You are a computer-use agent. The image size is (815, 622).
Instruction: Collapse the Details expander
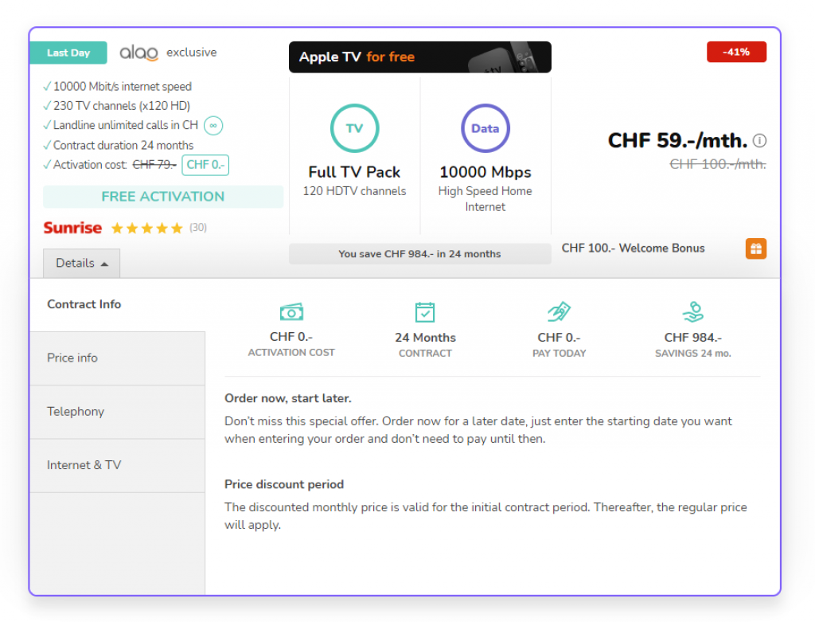tap(82, 263)
